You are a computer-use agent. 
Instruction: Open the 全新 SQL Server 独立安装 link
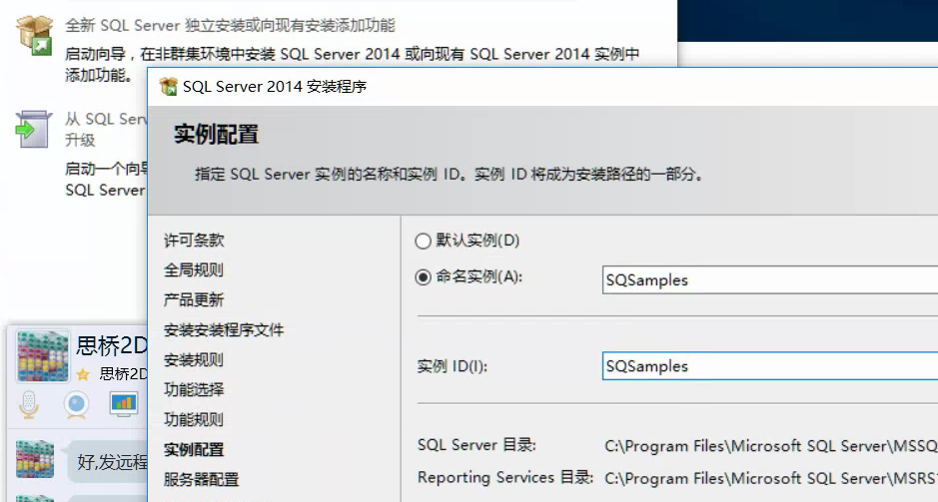(230, 25)
